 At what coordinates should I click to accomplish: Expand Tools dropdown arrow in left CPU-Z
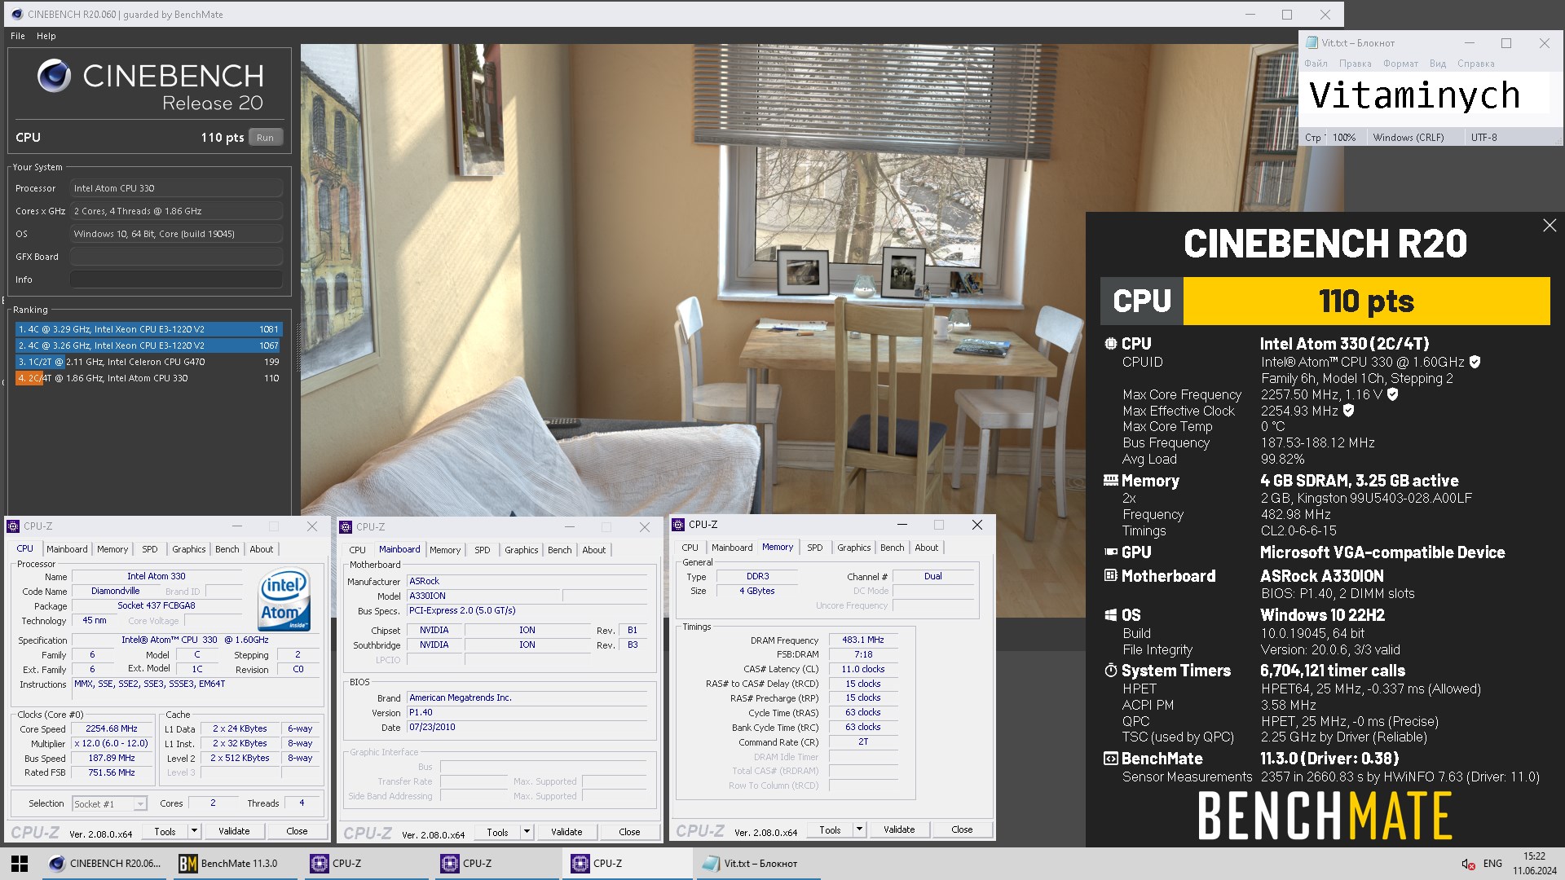[x=194, y=831]
